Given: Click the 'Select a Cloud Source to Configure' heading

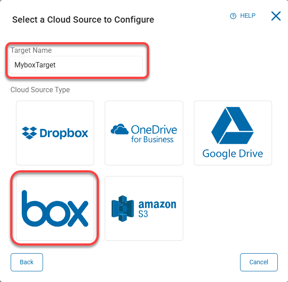Looking at the screenshot, I should click(83, 20).
